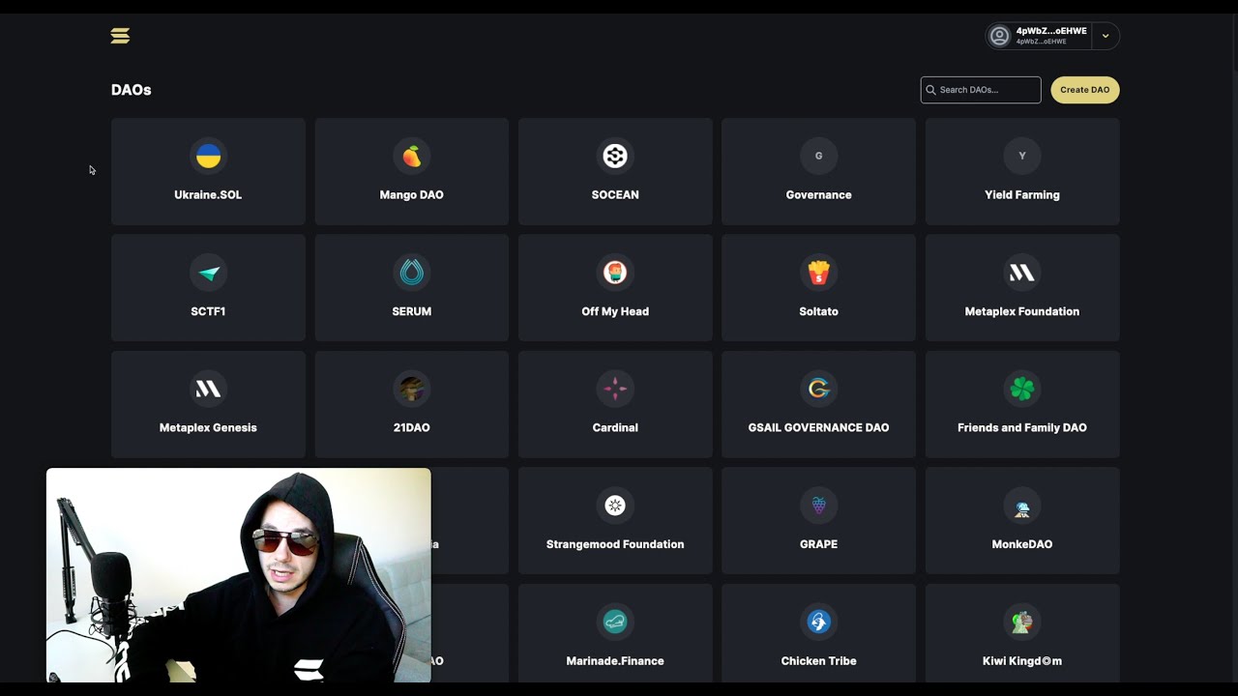This screenshot has height=696, width=1238.
Task: Click the Ukraine.SOL flag icon
Action: (208, 156)
